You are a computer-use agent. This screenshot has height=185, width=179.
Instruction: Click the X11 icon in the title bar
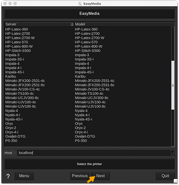pos(80,4)
